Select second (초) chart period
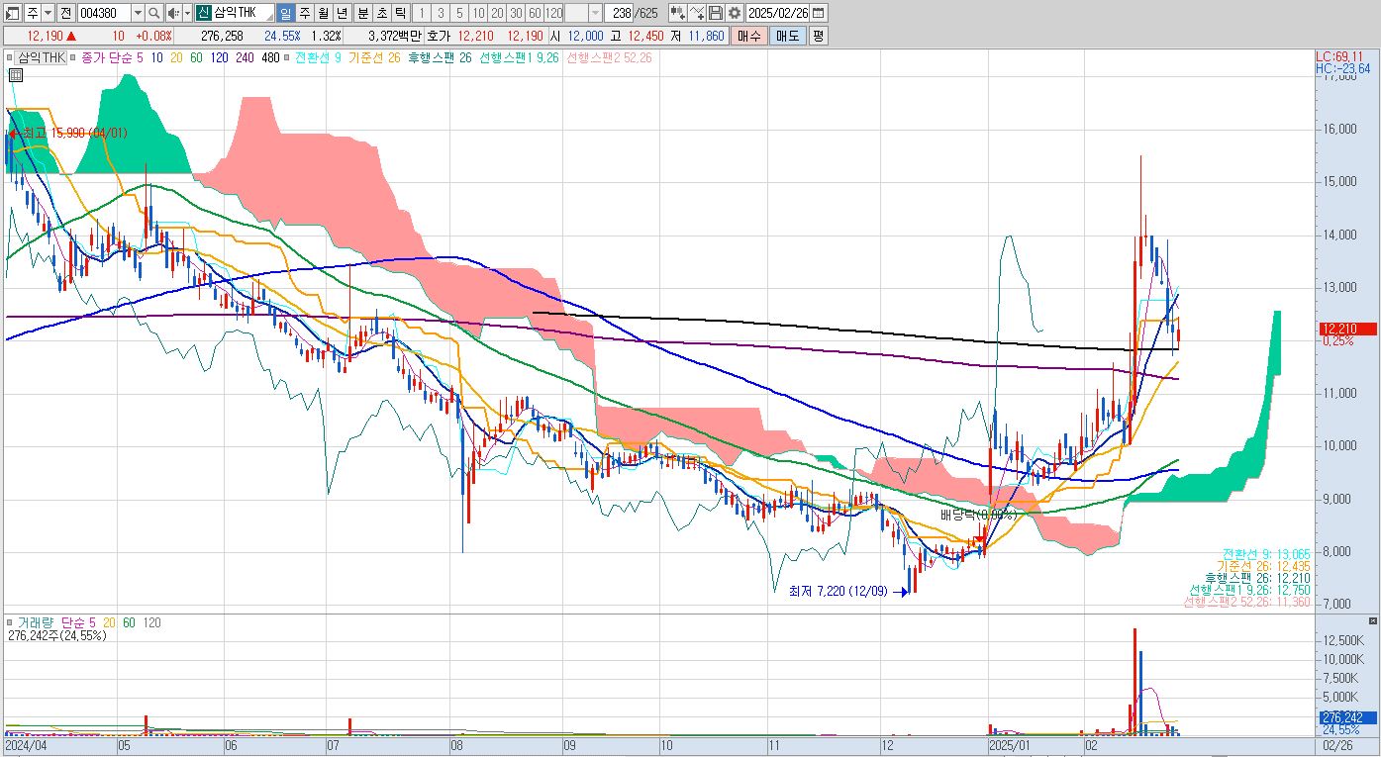 coord(380,13)
